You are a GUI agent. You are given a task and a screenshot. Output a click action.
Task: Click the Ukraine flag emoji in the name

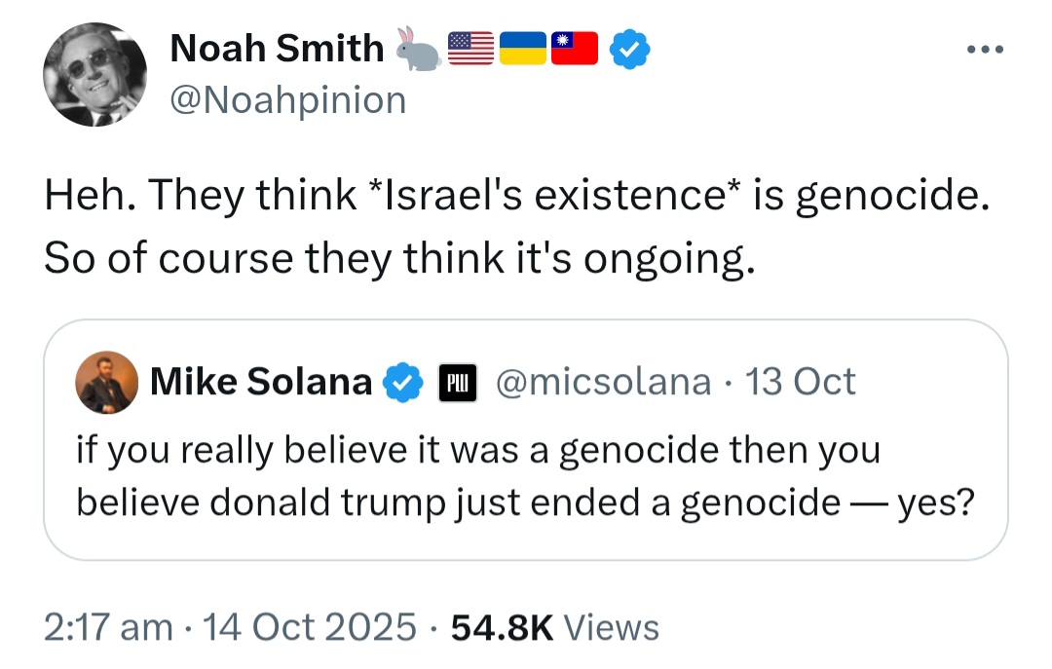(x=523, y=49)
